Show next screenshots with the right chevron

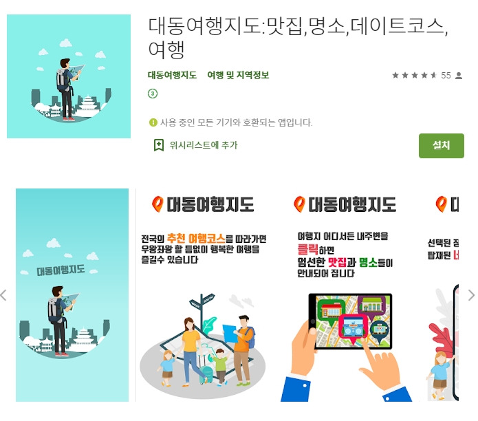tap(471, 295)
